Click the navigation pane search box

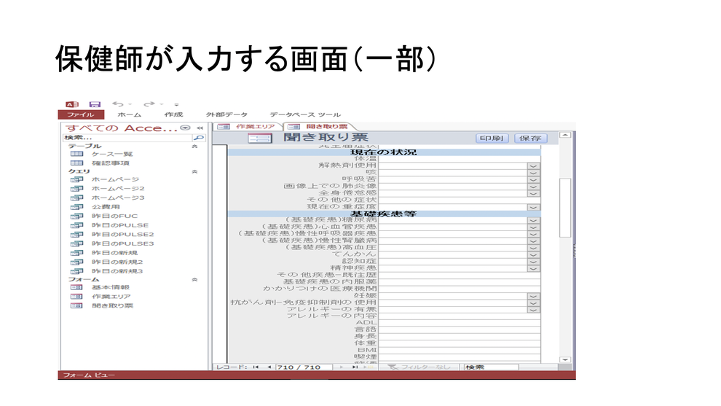[x=127, y=138]
